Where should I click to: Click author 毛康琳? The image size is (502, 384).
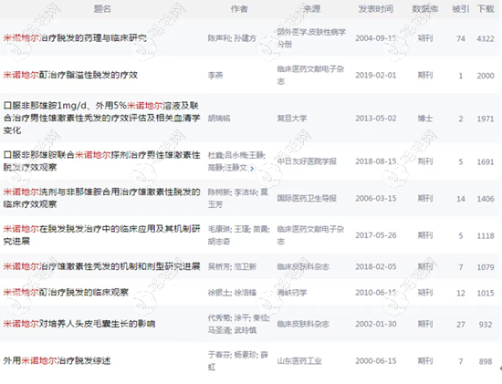219,229
